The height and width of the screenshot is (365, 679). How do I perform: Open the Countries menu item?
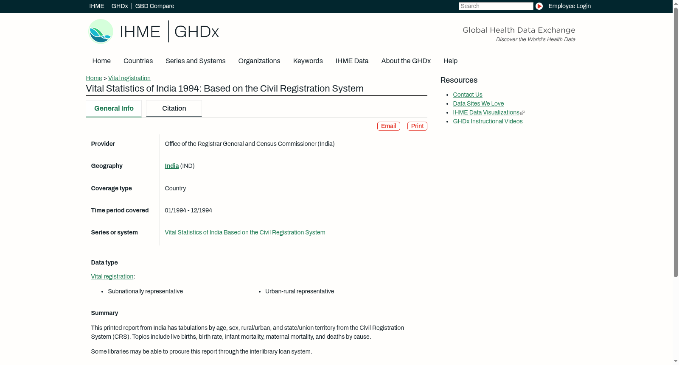[x=138, y=61]
